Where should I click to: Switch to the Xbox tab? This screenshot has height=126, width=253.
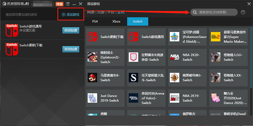tap(116, 21)
